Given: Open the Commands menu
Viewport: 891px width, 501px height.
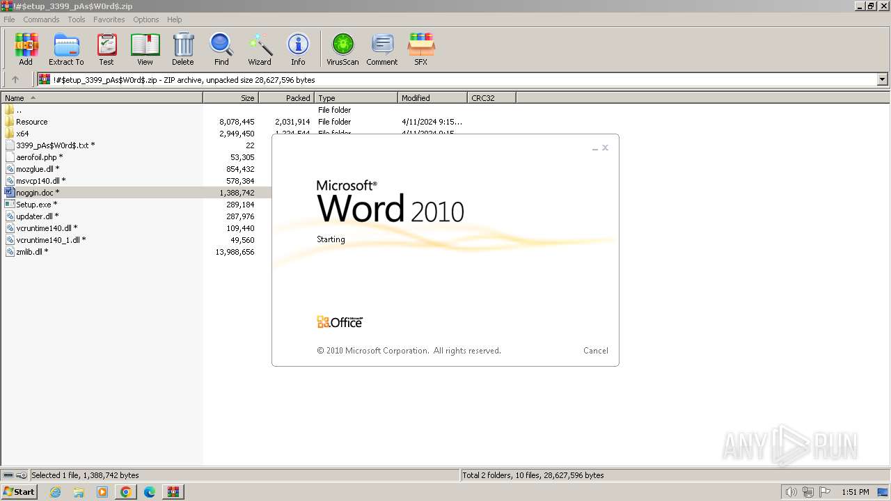Looking at the screenshot, I should (41, 19).
